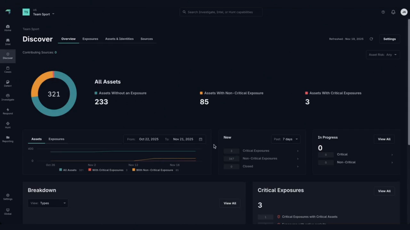The width and height of the screenshot is (410, 230).
Task: Toggle the With Critical Exposures chart legend
Action: [108, 170]
